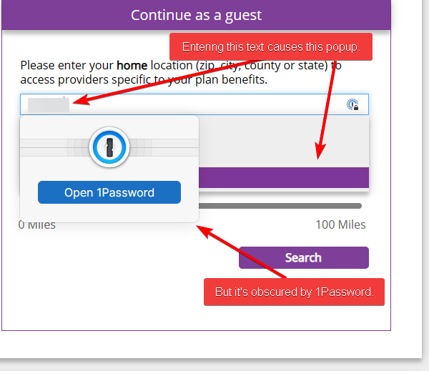Image resolution: width=429 pixels, height=371 pixels.
Task: Click the blank area beside the Open 1Password button
Action: 189,192
